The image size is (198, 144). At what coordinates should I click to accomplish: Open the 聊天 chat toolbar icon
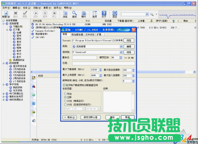(x=84, y=14)
